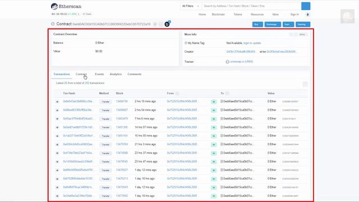Open the block number in 21 hrs 3 mins ago row

(x=122, y=144)
